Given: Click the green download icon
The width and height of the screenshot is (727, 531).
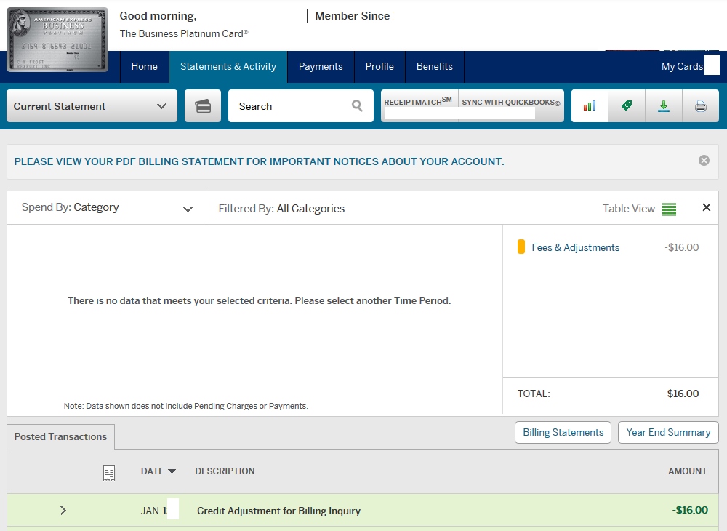Looking at the screenshot, I should coord(664,106).
